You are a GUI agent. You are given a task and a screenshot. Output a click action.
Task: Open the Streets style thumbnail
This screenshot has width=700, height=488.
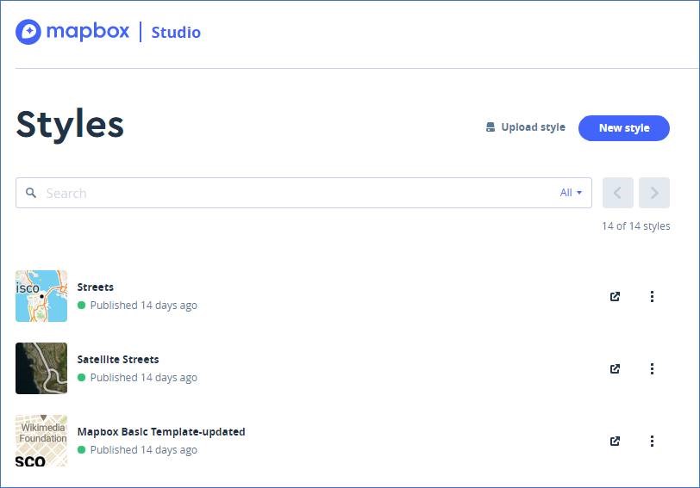[x=41, y=296]
